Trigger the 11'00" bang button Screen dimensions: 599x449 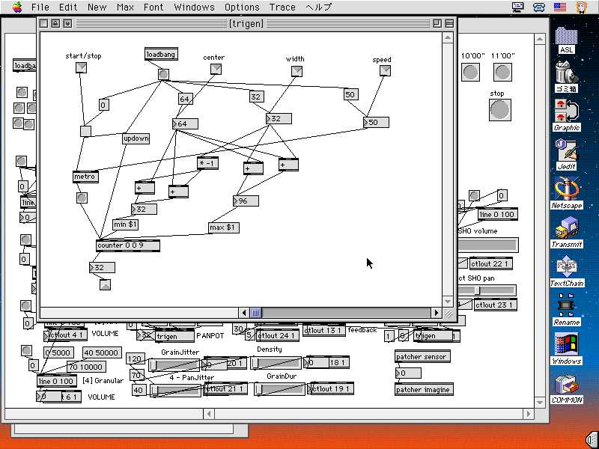coord(502,73)
